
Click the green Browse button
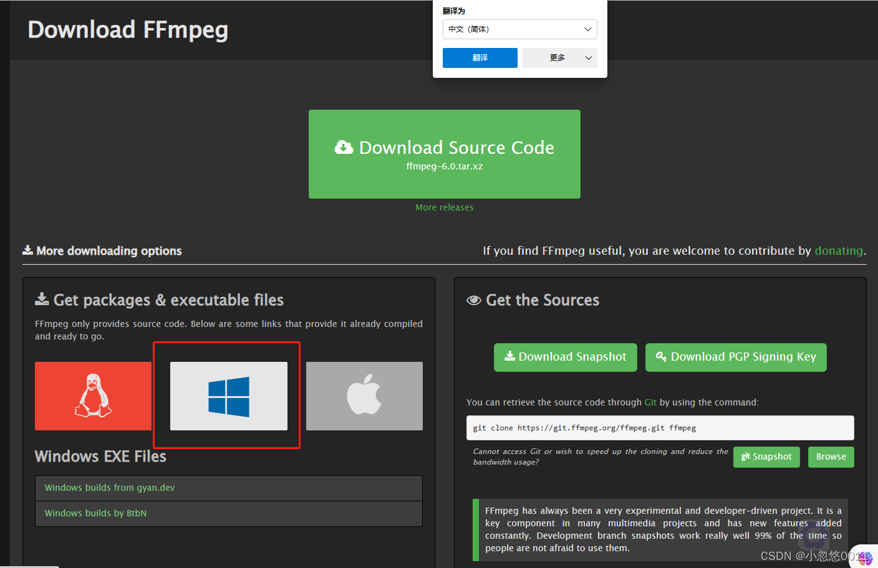831,457
